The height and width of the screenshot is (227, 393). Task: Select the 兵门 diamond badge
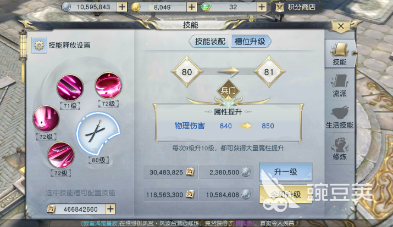pos(228,90)
